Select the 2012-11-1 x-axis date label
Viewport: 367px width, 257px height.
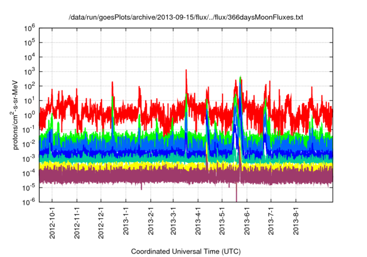pyautogui.click(x=77, y=223)
